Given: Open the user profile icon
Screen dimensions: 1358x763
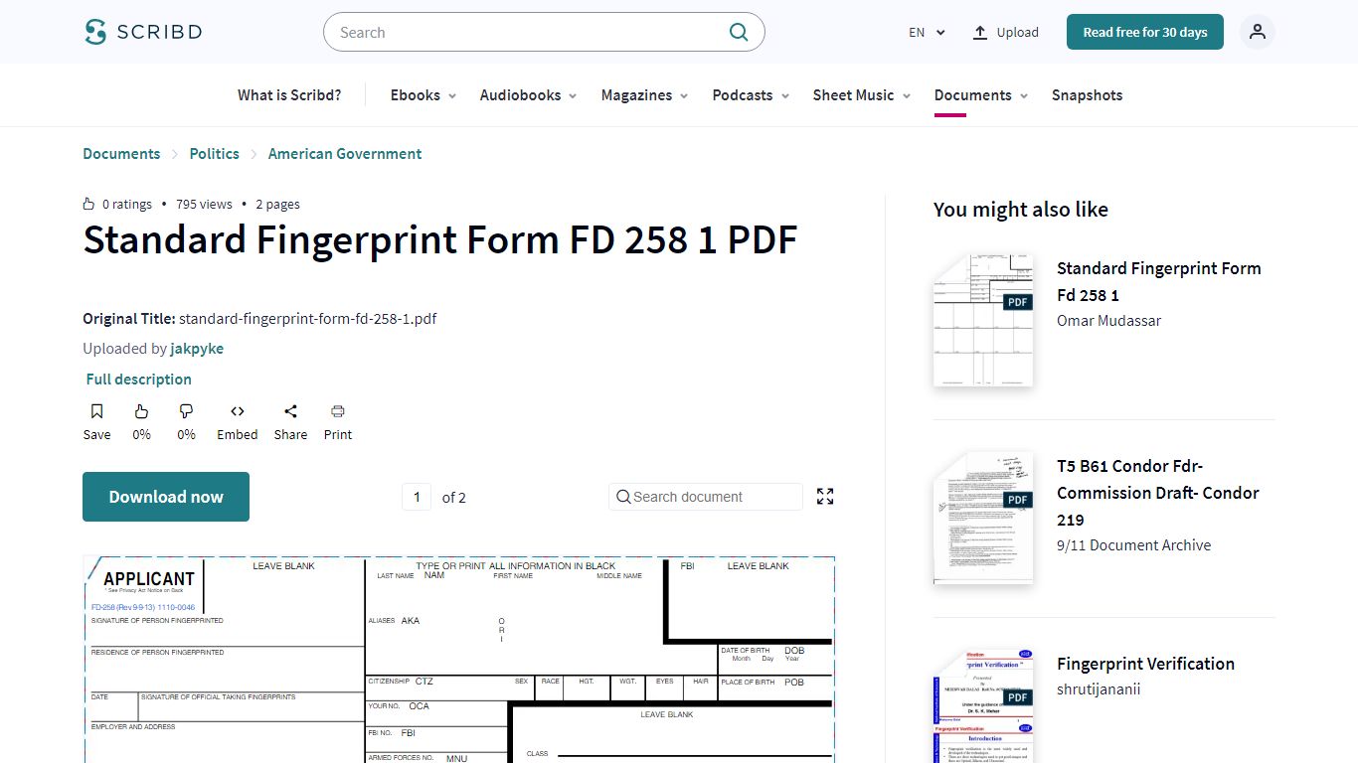Looking at the screenshot, I should pyautogui.click(x=1258, y=32).
